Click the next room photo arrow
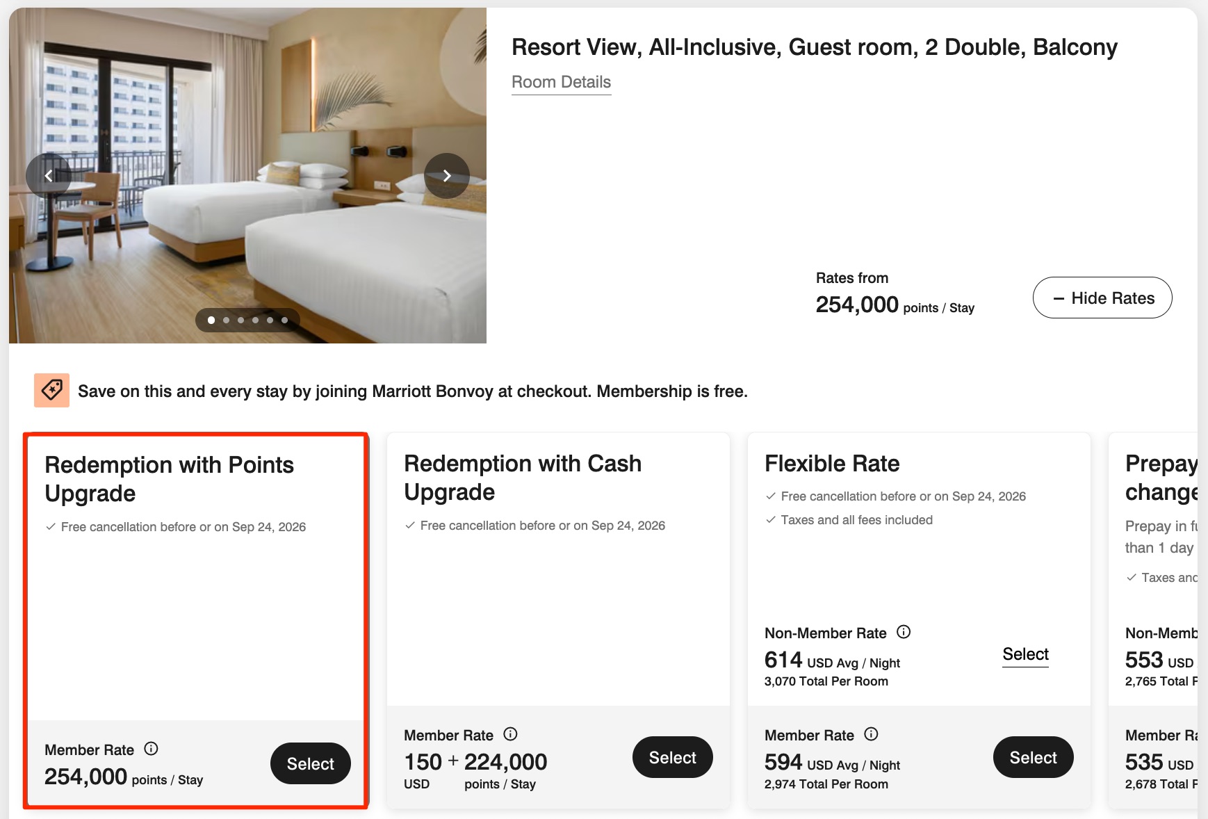Image resolution: width=1208 pixels, height=819 pixels. [x=447, y=176]
